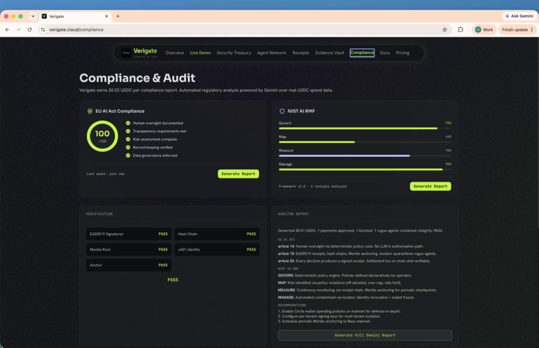
Task: Click the Work profile button
Action: coord(484,29)
